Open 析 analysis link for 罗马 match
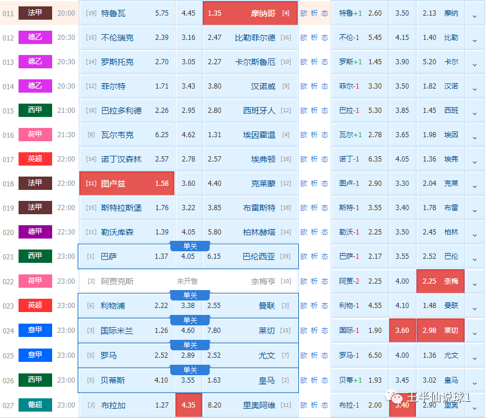Viewport: 486px width, 418px height. 315,355
